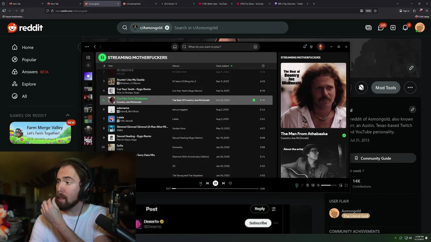Sort playlist by the Album column header
This screenshot has width=431, height=242.
[x=176, y=66]
